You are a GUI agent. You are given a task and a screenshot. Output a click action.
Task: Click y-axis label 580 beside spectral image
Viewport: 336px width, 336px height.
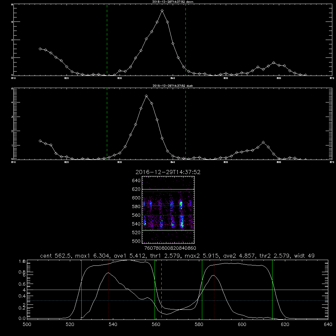pyautogui.click(x=136, y=207)
